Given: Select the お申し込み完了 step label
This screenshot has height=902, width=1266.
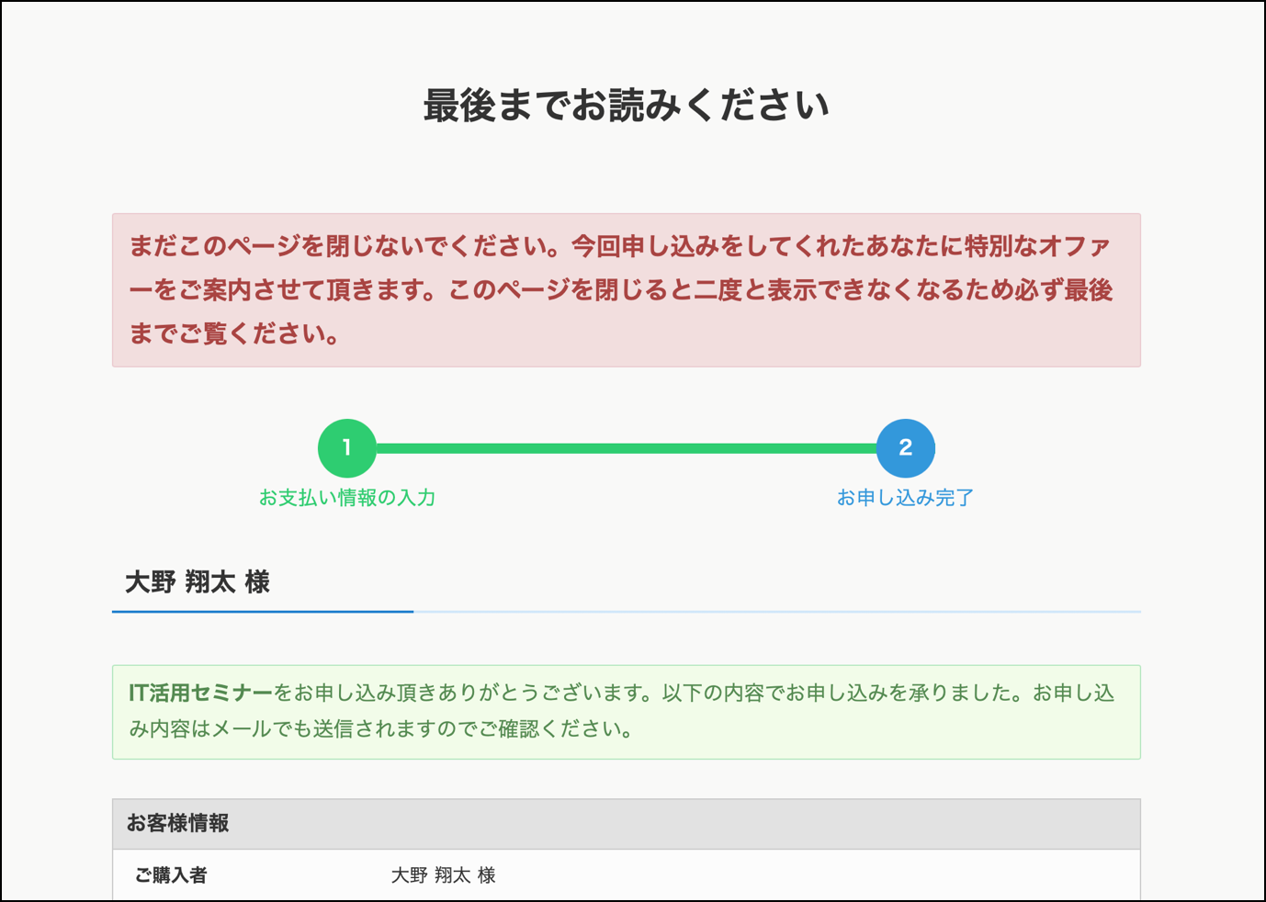Looking at the screenshot, I should pyautogui.click(x=905, y=498).
